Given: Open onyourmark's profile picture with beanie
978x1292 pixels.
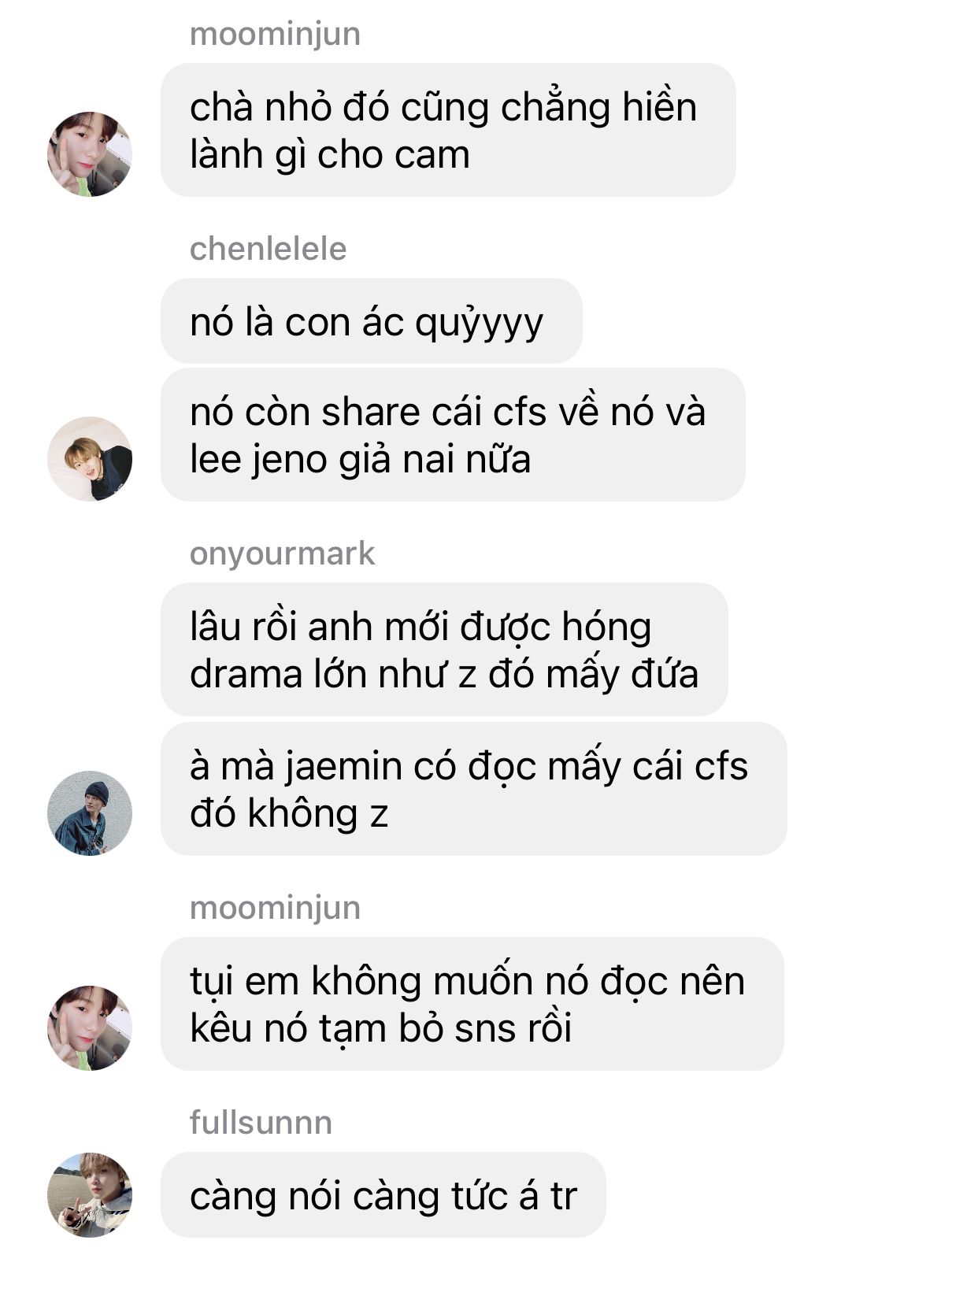Looking at the screenshot, I should point(90,813).
